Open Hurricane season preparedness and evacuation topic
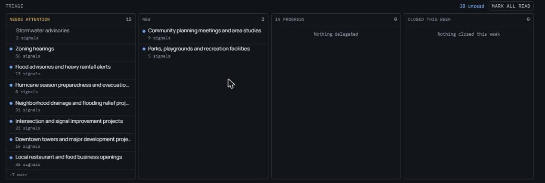Viewport: 545px width, 183px height. click(71, 88)
